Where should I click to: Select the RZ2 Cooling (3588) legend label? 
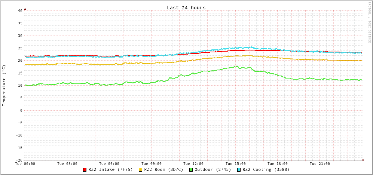pyautogui.click(x=266, y=170)
